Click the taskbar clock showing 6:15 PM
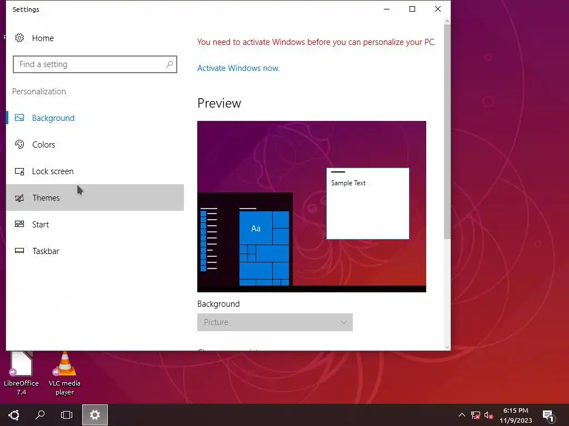The image size is (569, 426). pos(516,415)
